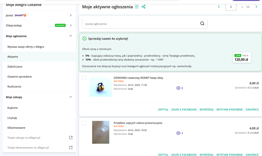Screen dimensions: 262x156
Task: Expand the Odsprzedaję entry chevron
Action: [x=71, y=25]
